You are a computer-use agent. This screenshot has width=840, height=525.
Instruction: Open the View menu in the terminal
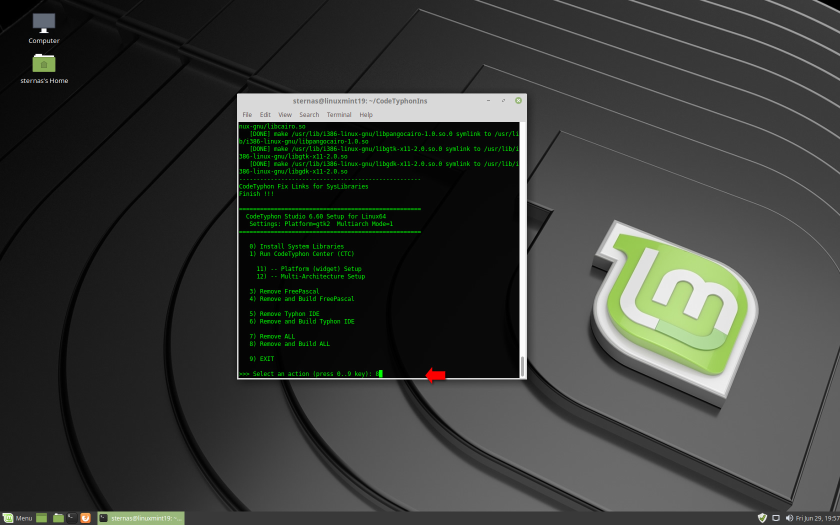(x=285, y=115)
